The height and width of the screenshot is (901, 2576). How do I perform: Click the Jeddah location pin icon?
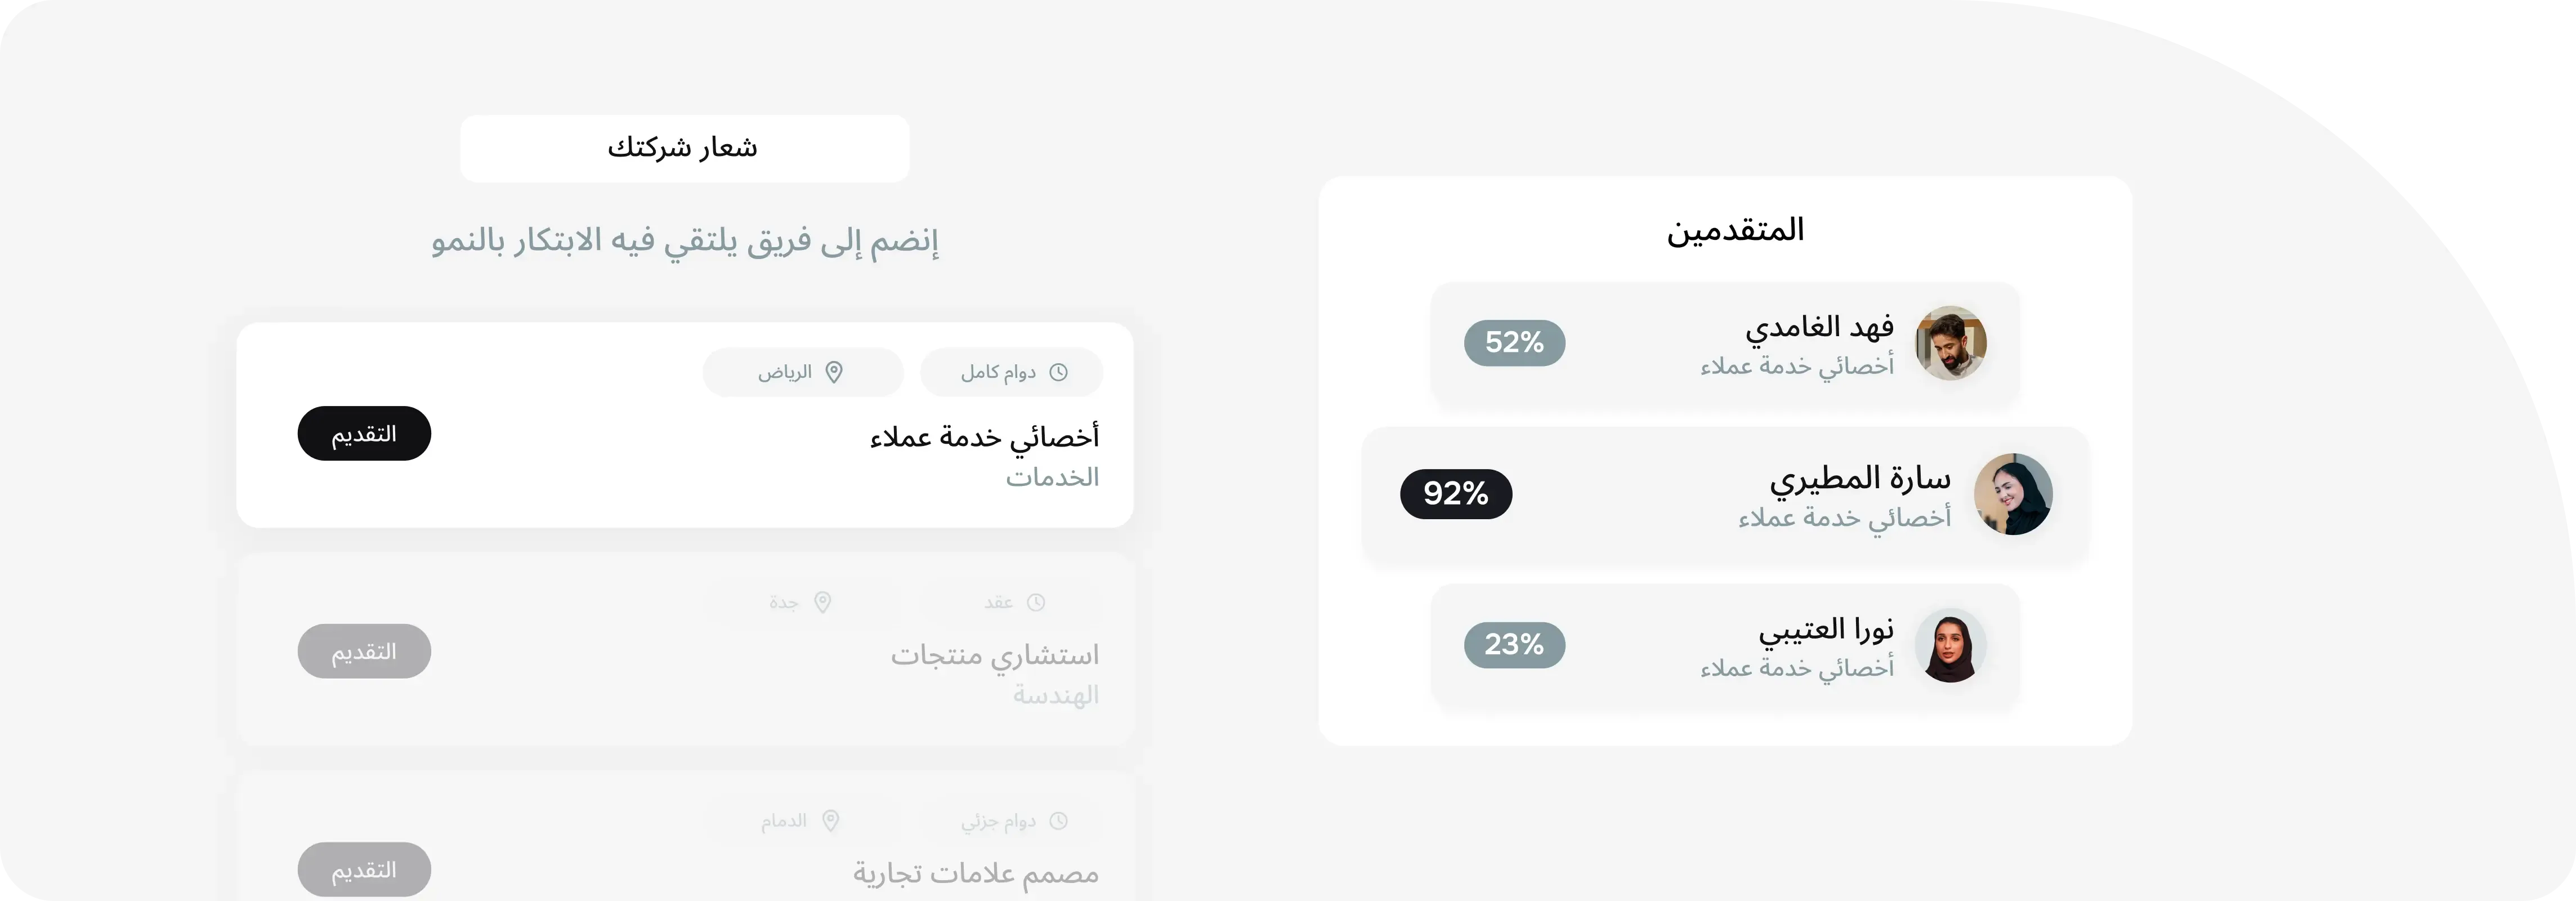(x=824, y=602)
